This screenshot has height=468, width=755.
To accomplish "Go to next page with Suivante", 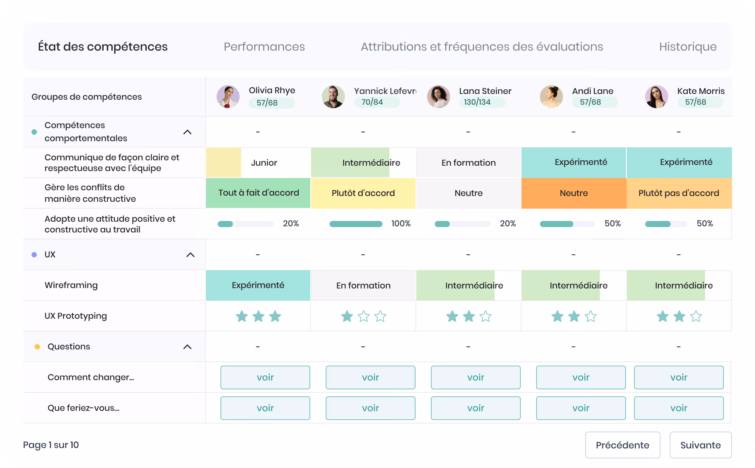I will [x=700, y=445].
